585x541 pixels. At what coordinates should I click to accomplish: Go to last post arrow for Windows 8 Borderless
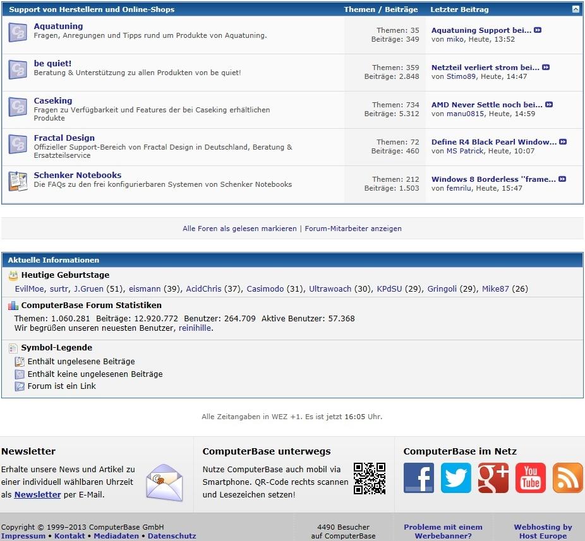point(562,179)
